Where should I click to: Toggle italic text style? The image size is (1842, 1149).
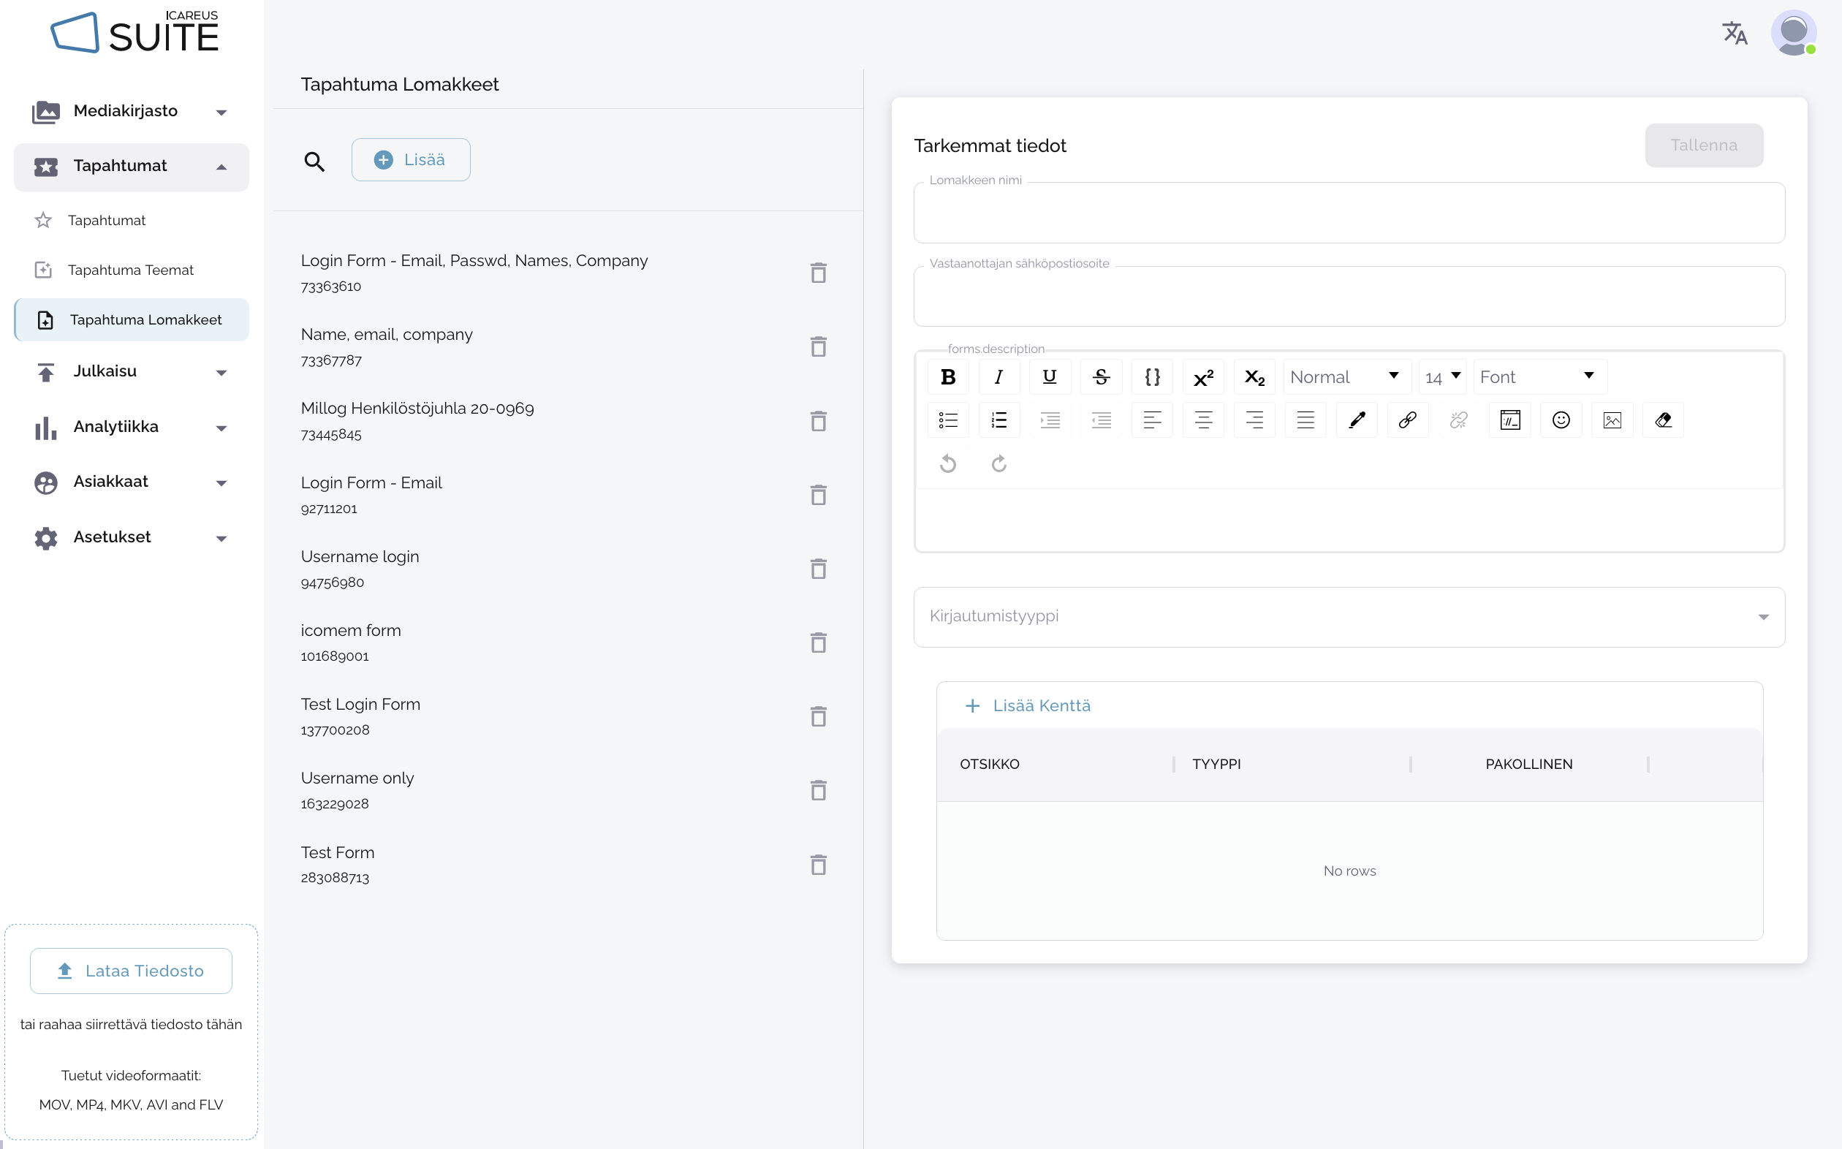[x=998, y=377]
